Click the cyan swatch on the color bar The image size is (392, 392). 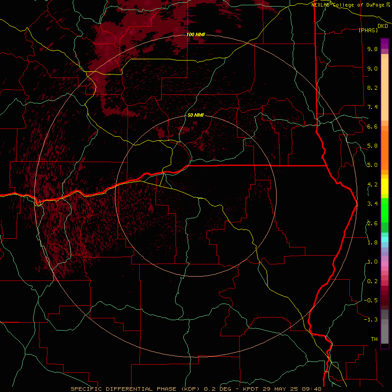point(385,239)
